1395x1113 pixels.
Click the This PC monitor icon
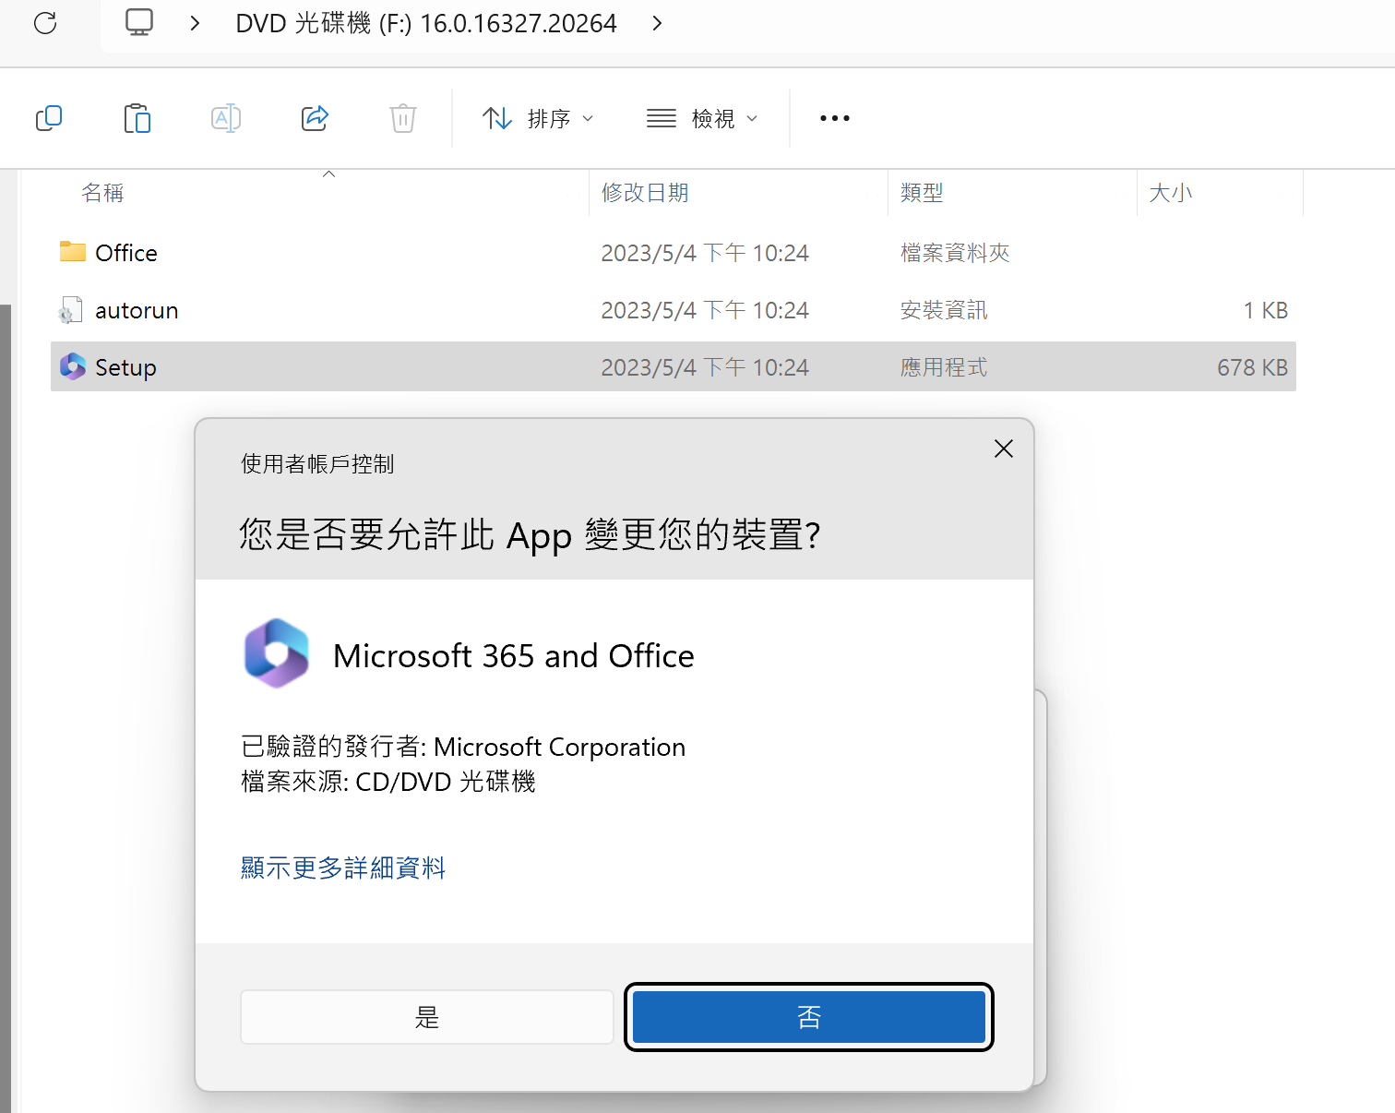click(139, 23)
